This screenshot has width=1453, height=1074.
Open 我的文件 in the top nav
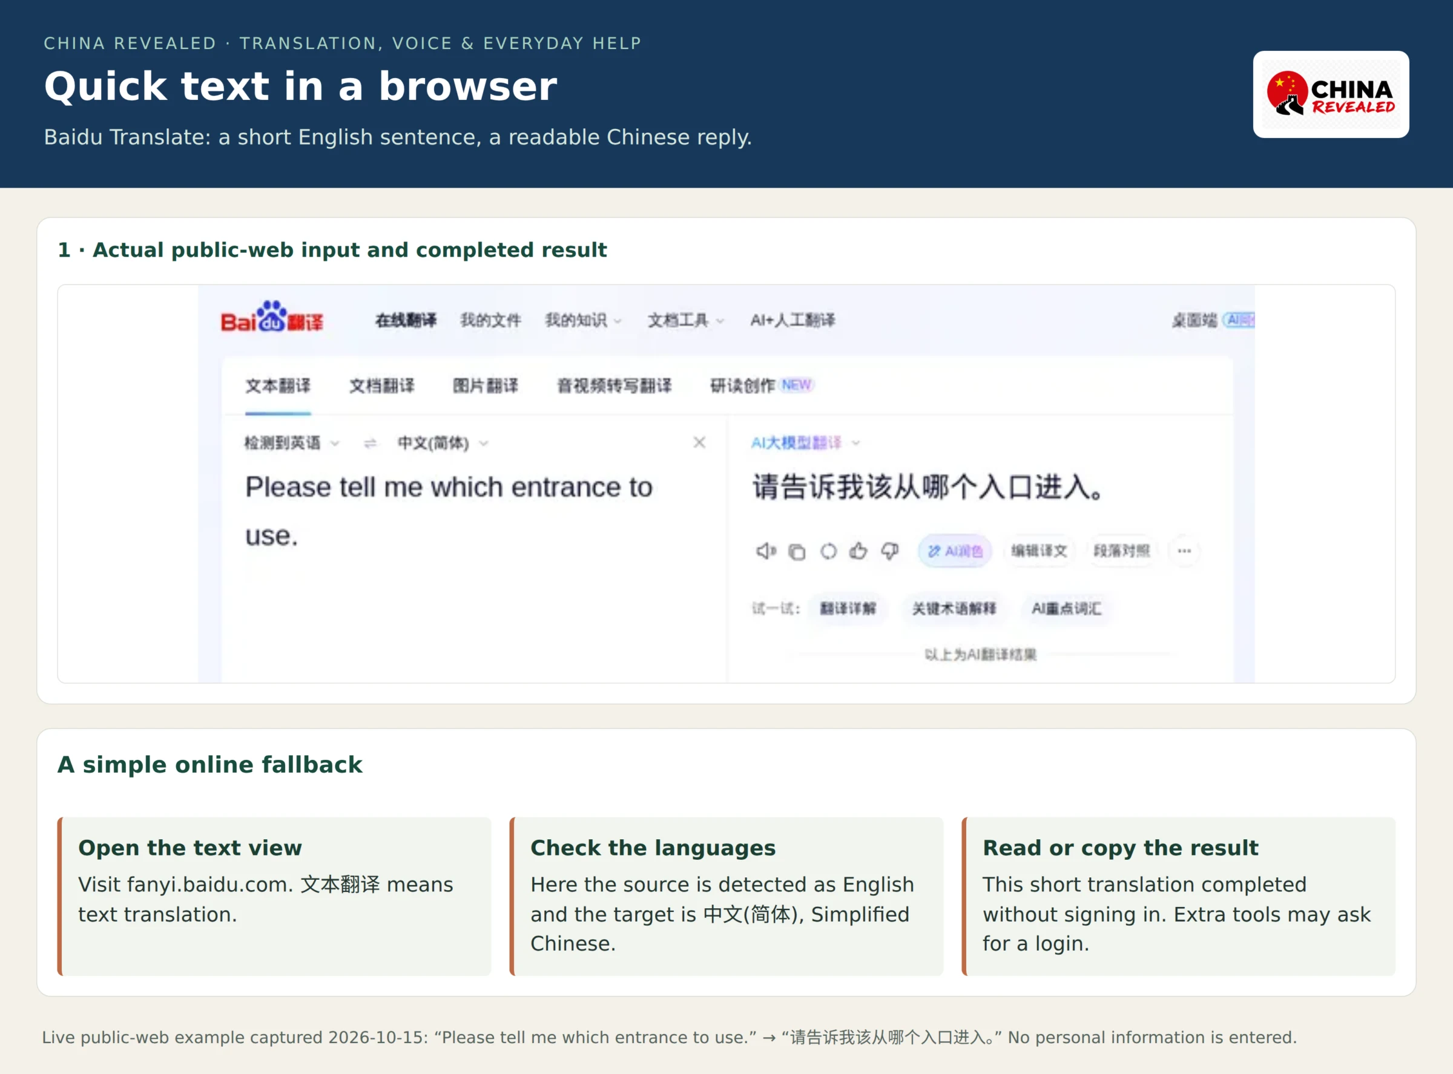(x=490, y=320)
